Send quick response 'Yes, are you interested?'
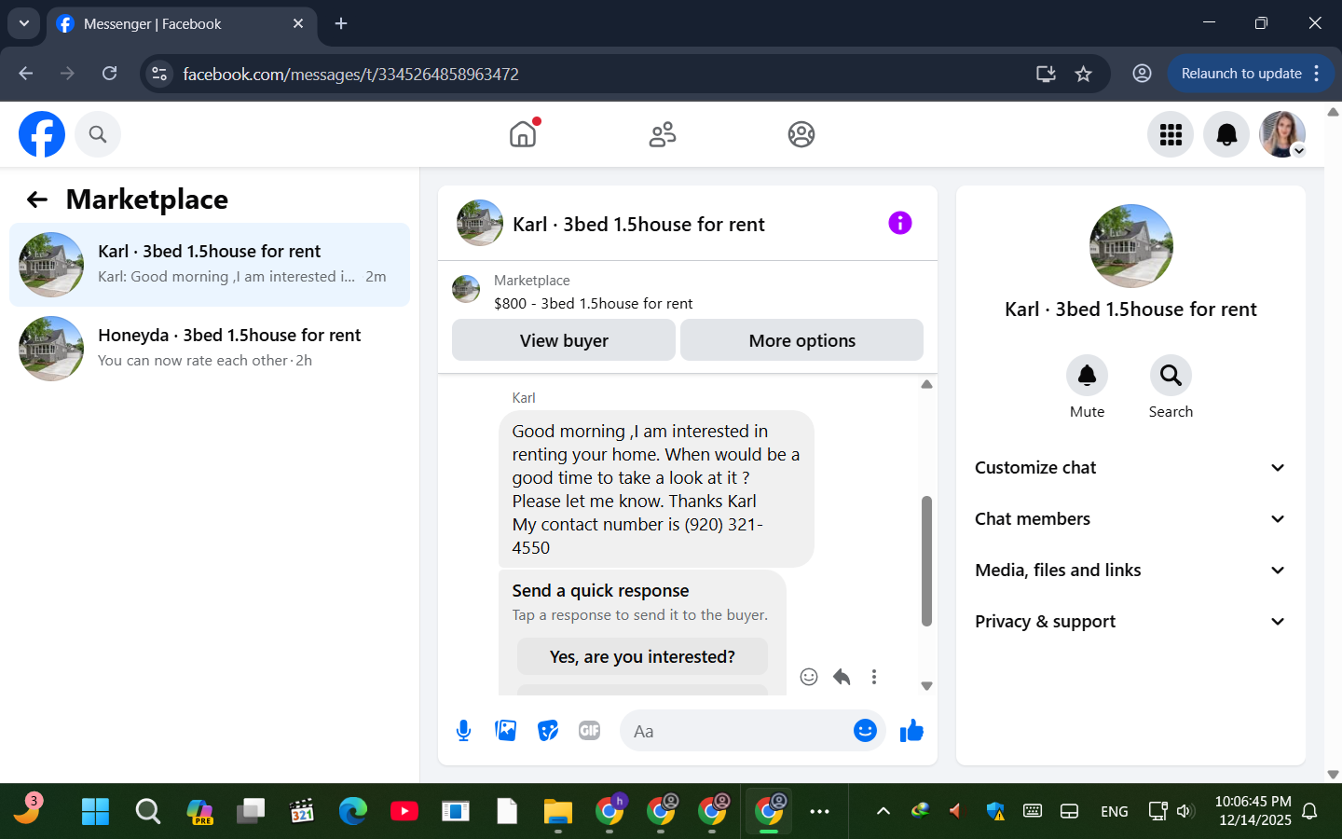 point(642,657)
